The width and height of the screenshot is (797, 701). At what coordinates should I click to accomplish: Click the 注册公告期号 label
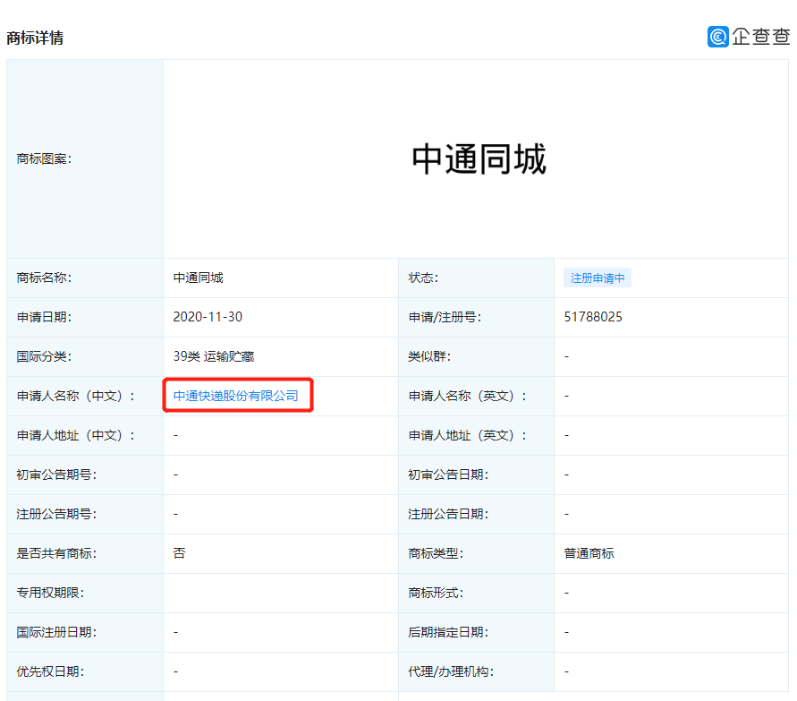pyautogui.click(x=56, y=514)
